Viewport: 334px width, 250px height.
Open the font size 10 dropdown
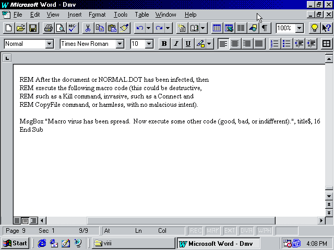click(149, 44)
